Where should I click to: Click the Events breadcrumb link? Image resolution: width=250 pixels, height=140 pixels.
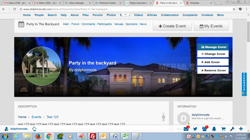[x=36, y=117]
